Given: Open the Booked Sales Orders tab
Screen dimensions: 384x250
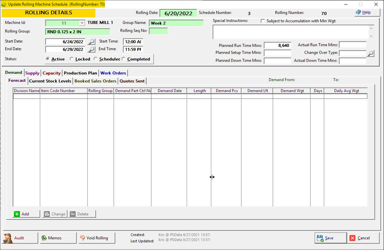Looking at the screenshot, I should pyautogui.click(x=95, y=81).
